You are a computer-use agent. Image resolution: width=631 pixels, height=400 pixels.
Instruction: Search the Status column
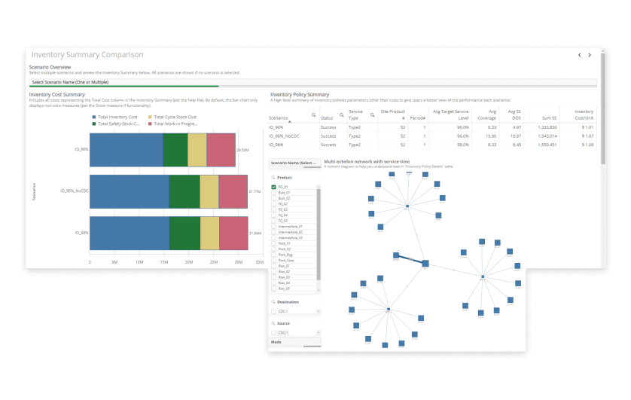click(x=342, y=115)
